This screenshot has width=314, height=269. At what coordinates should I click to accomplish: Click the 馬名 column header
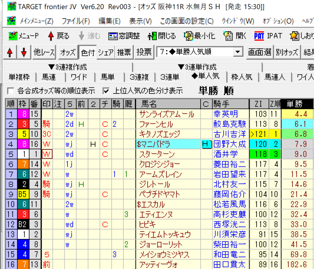[x=168, y=104]
